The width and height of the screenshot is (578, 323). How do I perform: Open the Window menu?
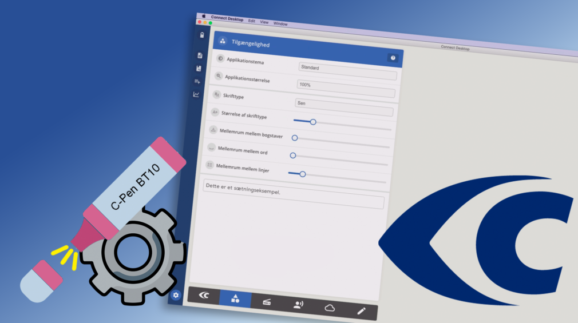pos(280,23)
